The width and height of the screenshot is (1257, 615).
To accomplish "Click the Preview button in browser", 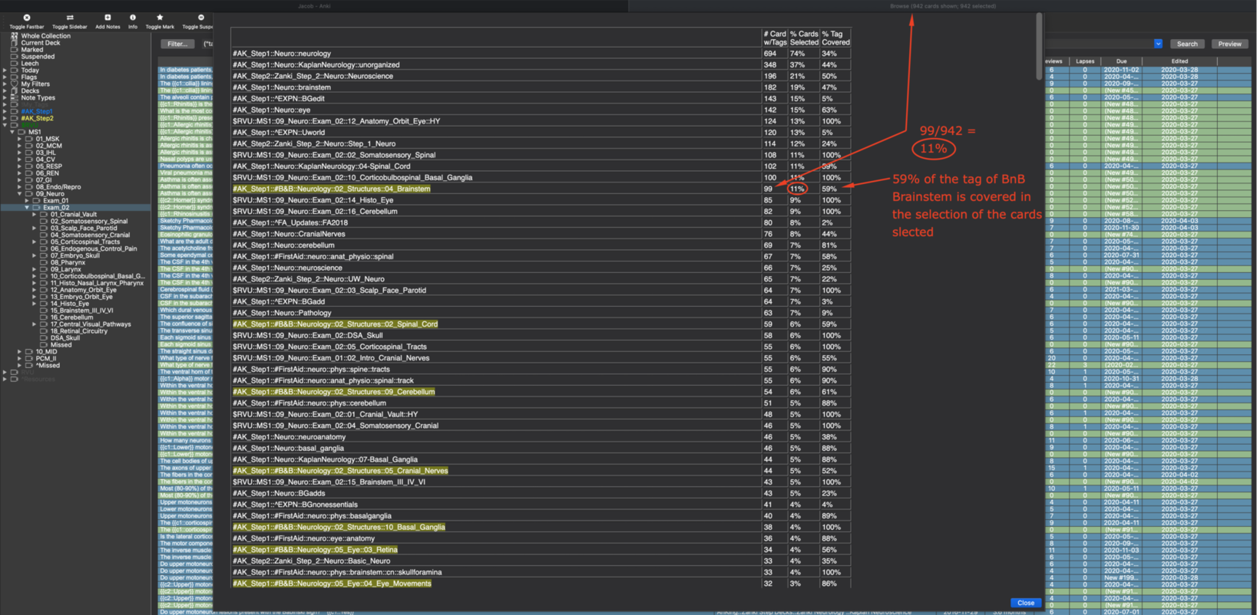I will click(1229, 44).
